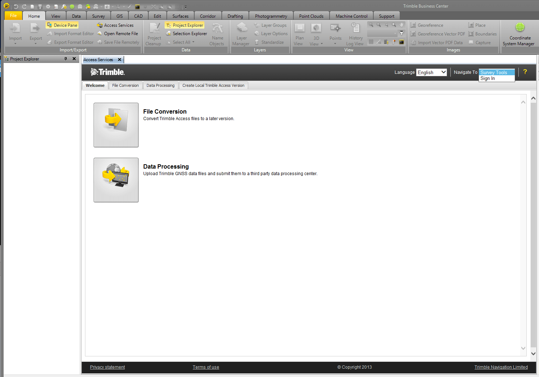The width and height of the screenshot is (539, 377).
Task: Open the view filter combo box
Action: (x=382, y=33)
